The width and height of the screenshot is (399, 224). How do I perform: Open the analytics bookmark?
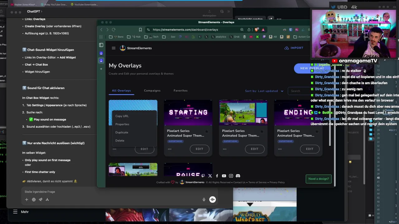click(x=219, y=37)
